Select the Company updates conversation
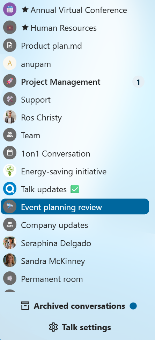This screenshot has height=340, width=155. (75, 225)
